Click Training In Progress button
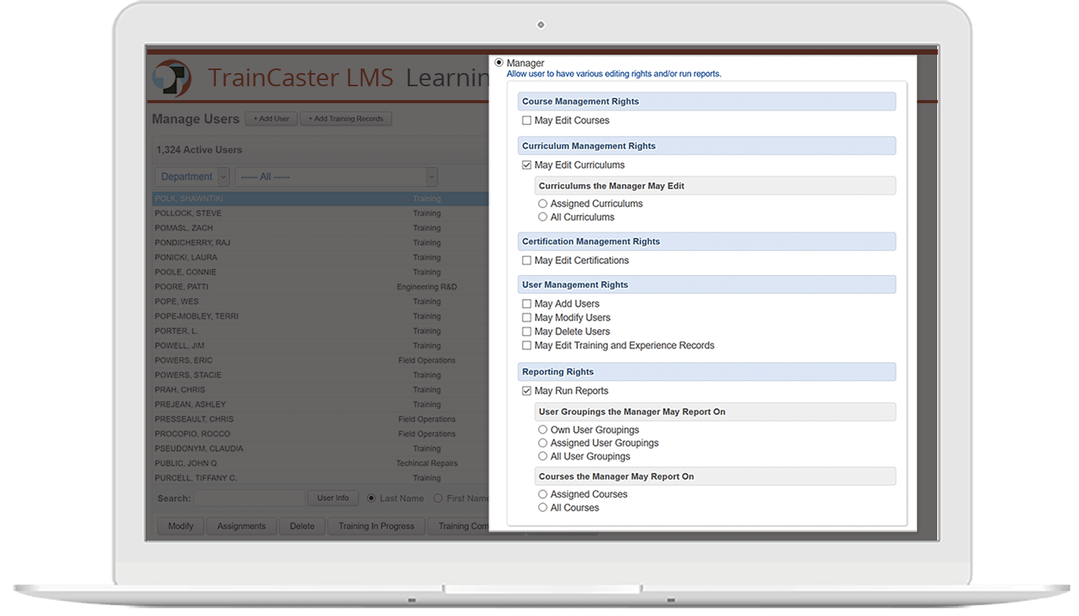The image size is (1079, 616). click(377, 527)
